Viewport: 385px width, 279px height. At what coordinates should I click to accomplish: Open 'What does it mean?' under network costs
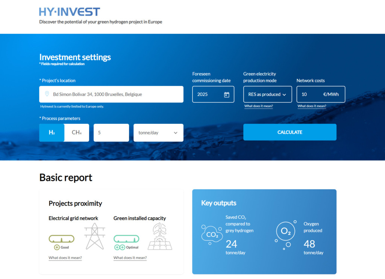[312, 106]
